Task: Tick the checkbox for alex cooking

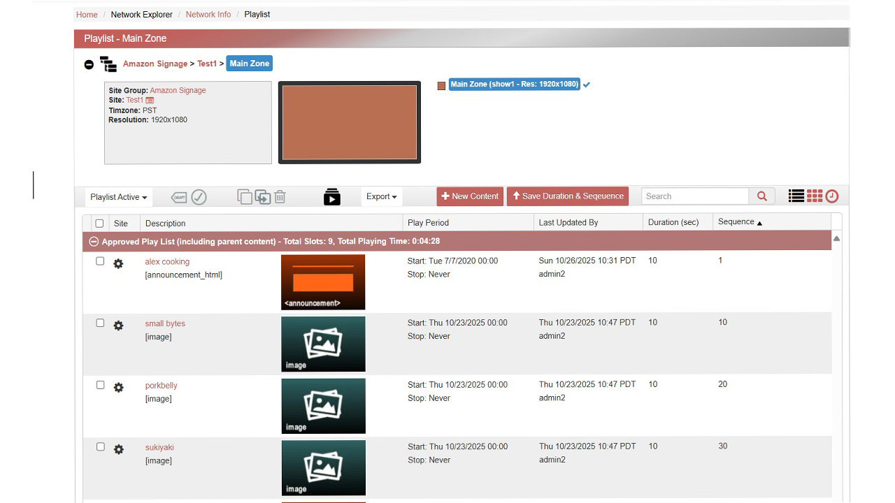Action: pos(100,261)
